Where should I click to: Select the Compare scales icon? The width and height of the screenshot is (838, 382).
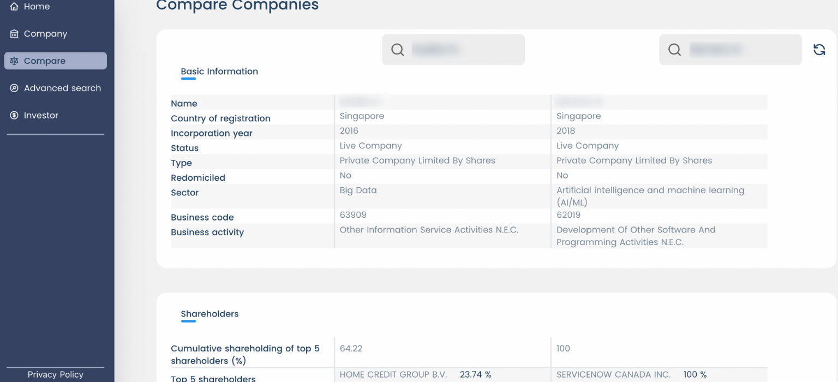14,61
